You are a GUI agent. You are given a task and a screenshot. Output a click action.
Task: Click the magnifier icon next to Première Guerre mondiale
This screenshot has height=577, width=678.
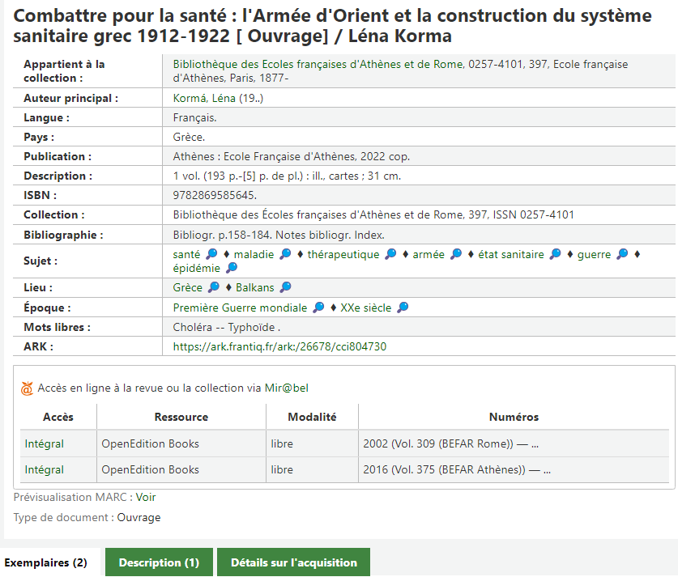tap(318, 308)
